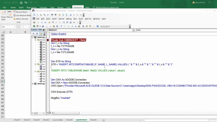Open the Object Browser toolbar icon

90,26
